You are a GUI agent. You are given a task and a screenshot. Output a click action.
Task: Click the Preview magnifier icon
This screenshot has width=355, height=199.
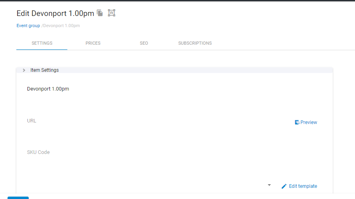tap(297, 122)
